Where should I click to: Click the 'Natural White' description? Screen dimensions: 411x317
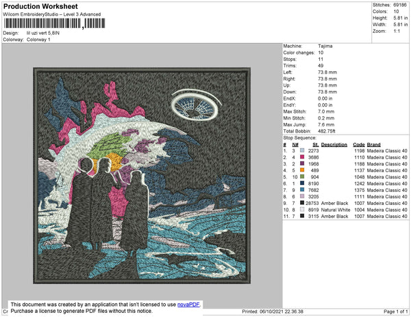(x=336, y=210)
